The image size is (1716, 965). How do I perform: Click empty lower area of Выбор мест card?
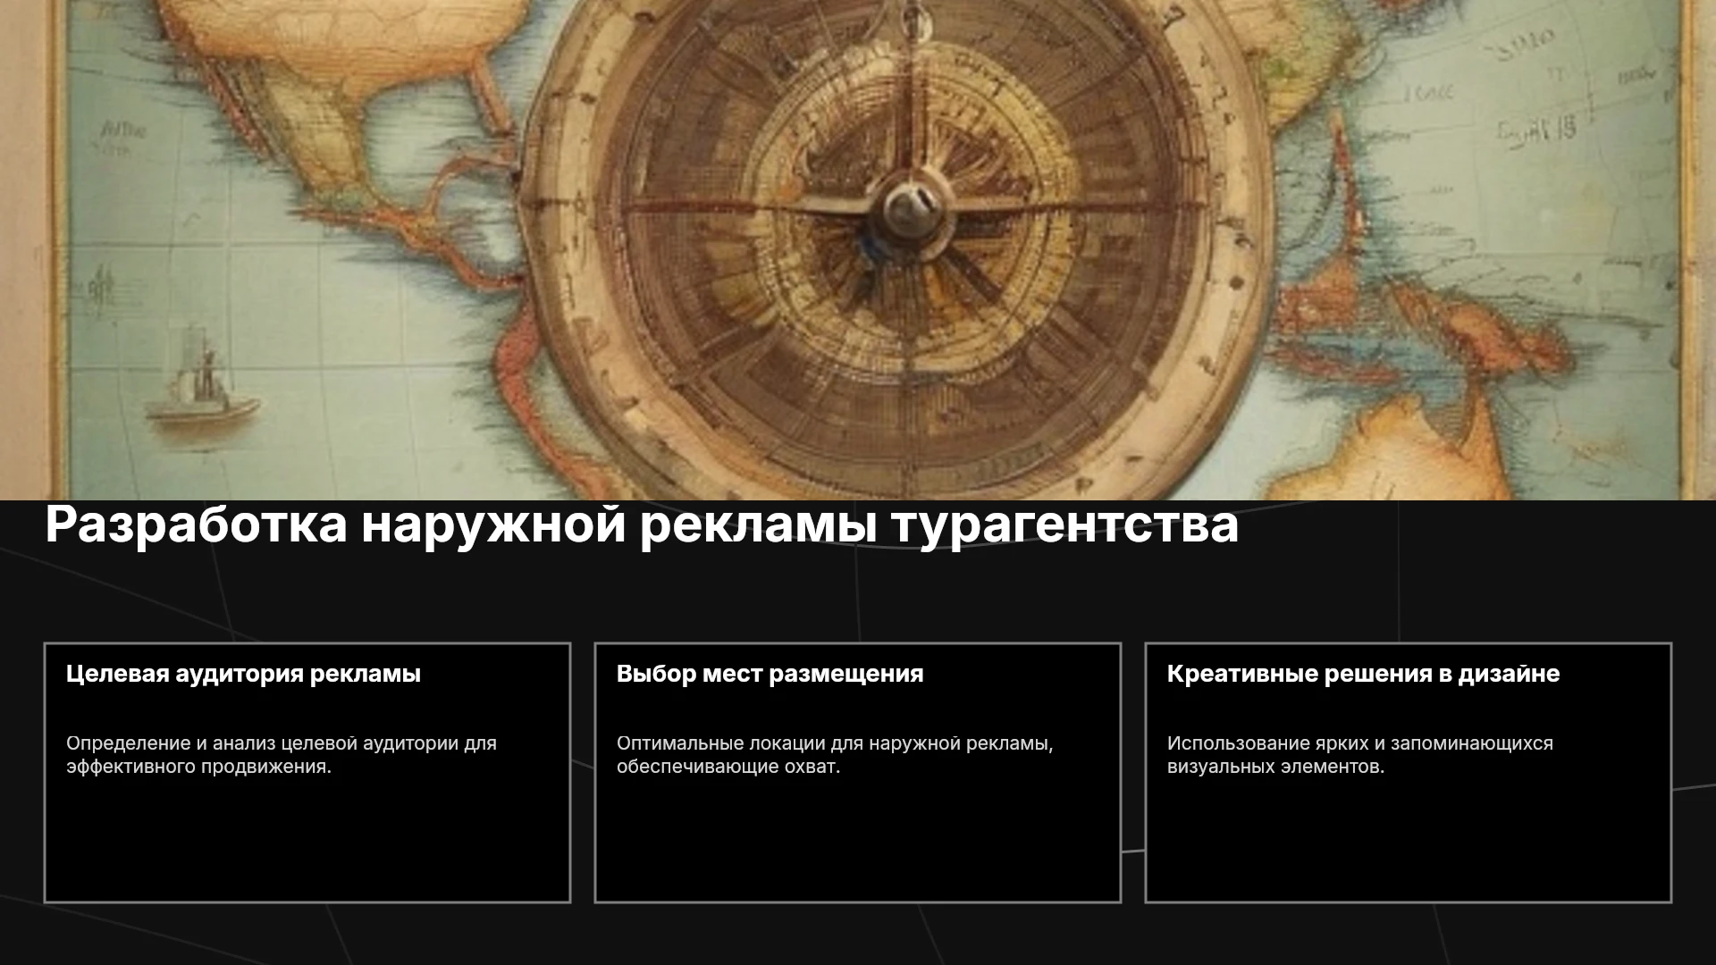858,840
